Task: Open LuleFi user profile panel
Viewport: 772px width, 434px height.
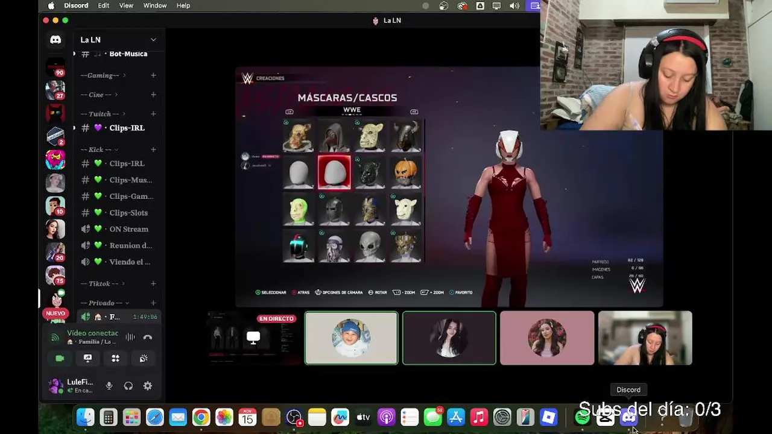Action: tap(71, 386)
